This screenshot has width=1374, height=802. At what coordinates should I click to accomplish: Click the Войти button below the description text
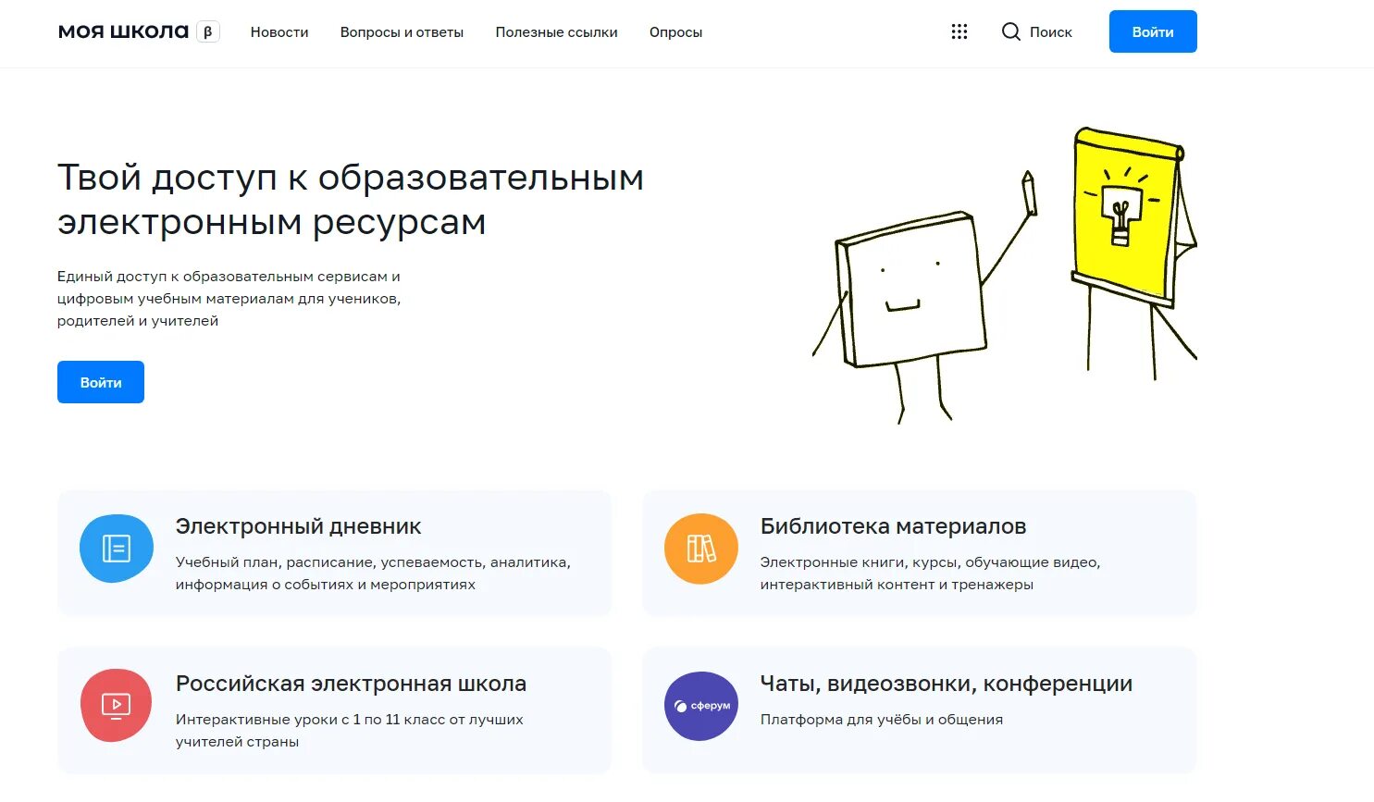(100, 381)
